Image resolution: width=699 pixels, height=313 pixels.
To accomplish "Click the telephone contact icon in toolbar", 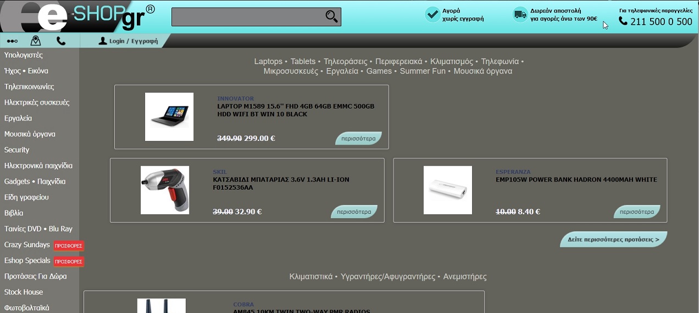I will [x=61, y=41].
